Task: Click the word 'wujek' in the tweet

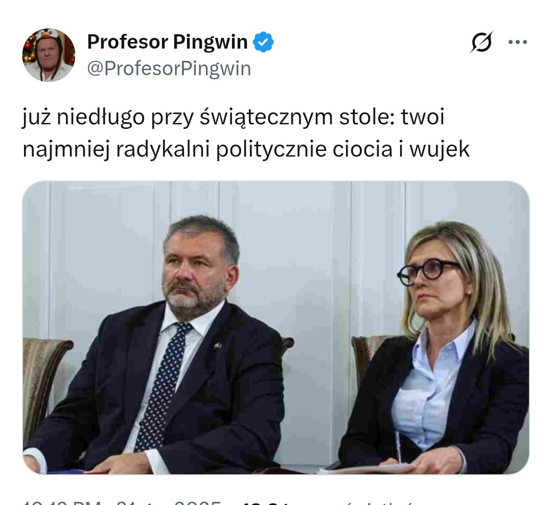Action: (440, 149)
